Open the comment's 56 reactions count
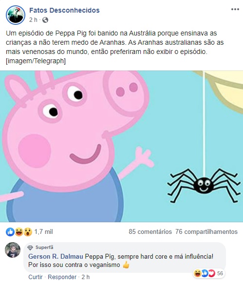The image size is (243, 283). pos(220,273)
